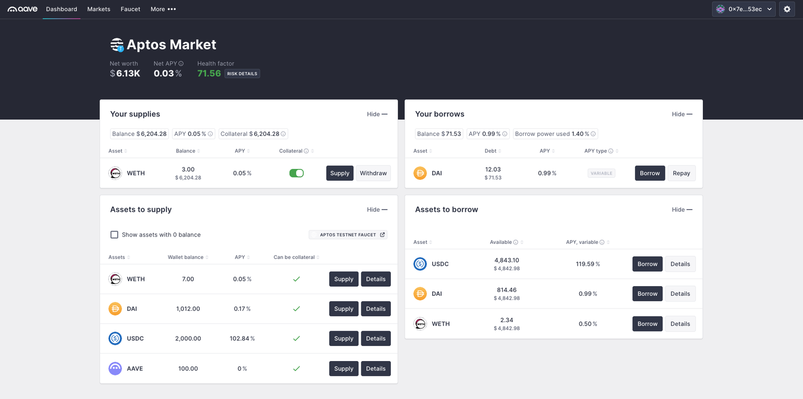This screenshot has height=399, width=803.
Task: Click the Risk Details badge
Action: (243, 74)
